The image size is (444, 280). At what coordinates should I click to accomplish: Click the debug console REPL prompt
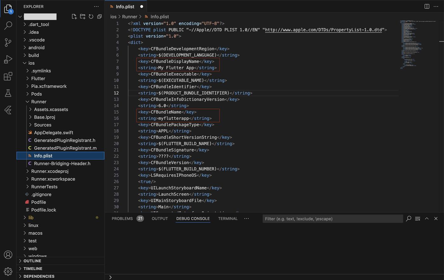pyautogui.click(x=274, y=277)
